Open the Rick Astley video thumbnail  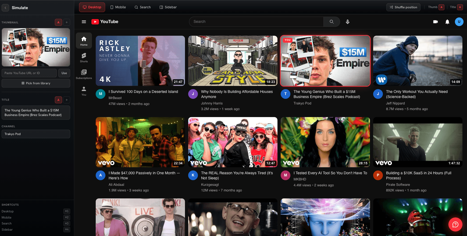click(140, 61)
